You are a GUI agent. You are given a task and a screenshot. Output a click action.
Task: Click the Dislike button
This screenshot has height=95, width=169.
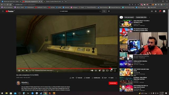(79, 78)
